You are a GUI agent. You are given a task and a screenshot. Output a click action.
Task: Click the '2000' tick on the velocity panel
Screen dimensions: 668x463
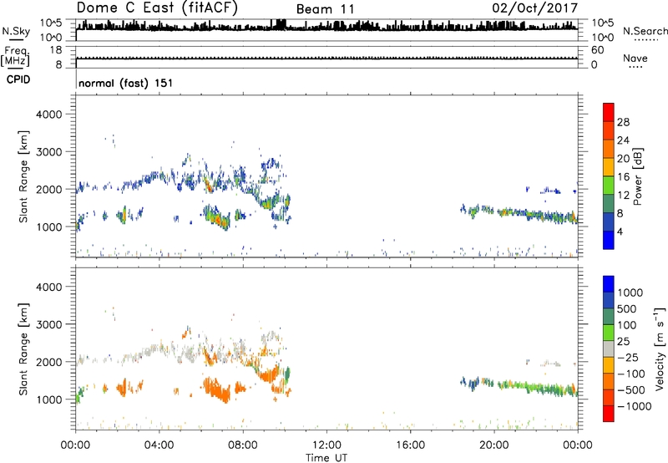point(48,362)
